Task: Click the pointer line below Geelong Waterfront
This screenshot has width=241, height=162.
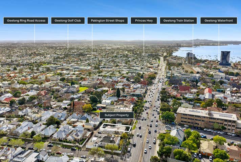Action: [x=219, y=39]
